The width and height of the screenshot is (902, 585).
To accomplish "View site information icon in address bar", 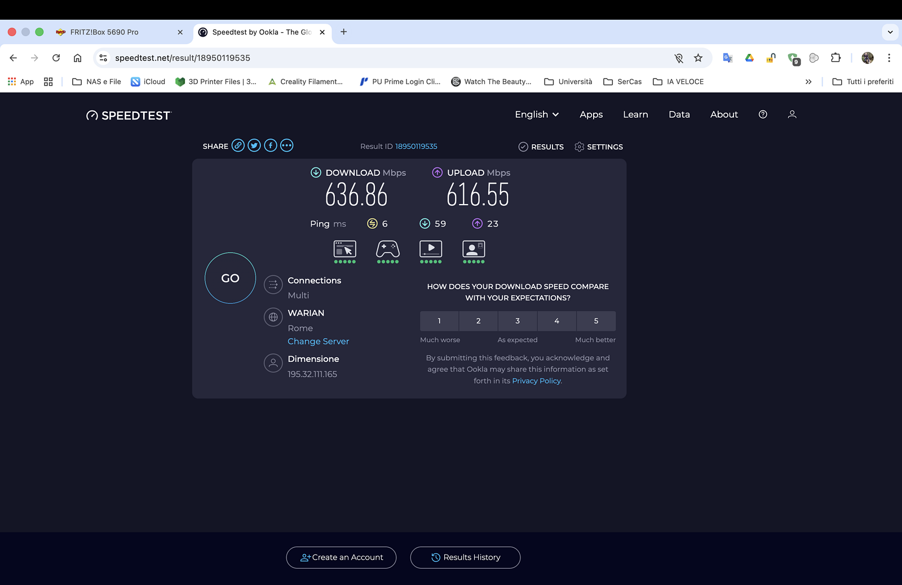I will 103,57.
